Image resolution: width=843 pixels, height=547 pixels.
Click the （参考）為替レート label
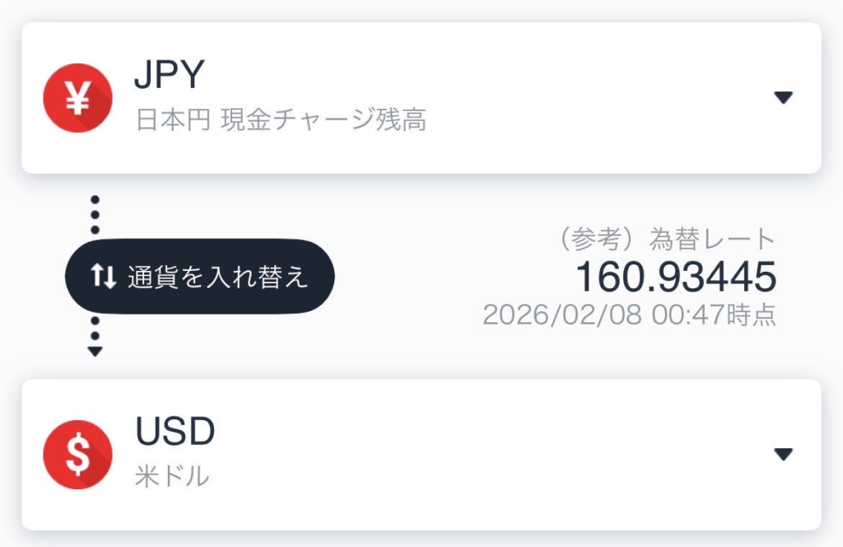664,240
